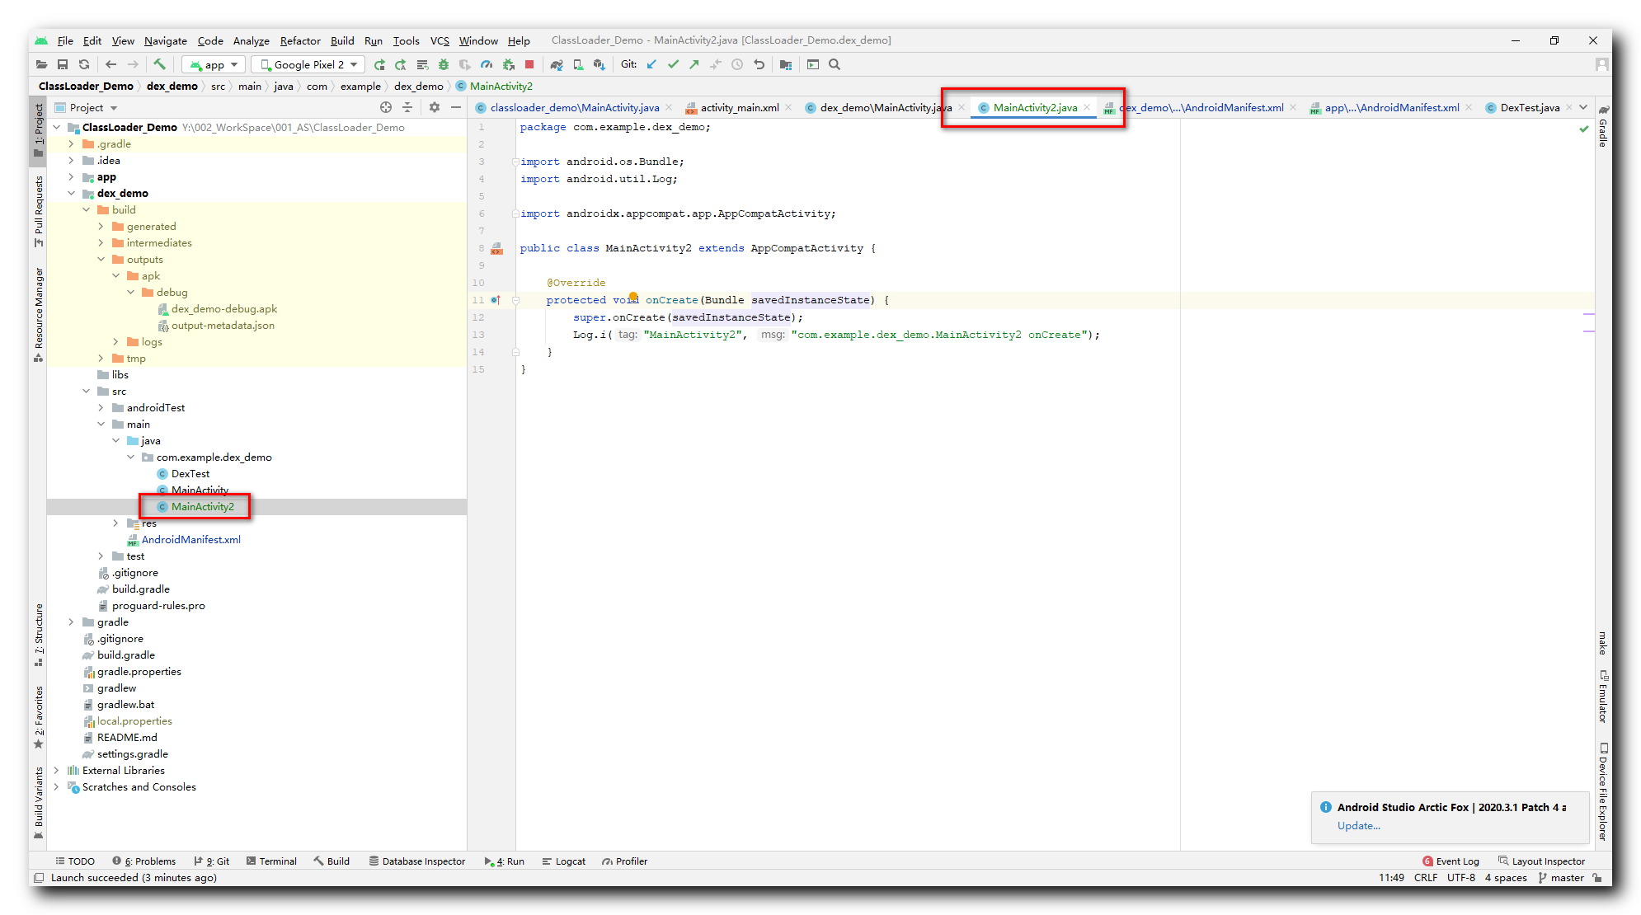Open the Google Pixel 2 device dropdown
Image resolution: width=1641 pixels, height=915 pixels.
tap(309, 64)
